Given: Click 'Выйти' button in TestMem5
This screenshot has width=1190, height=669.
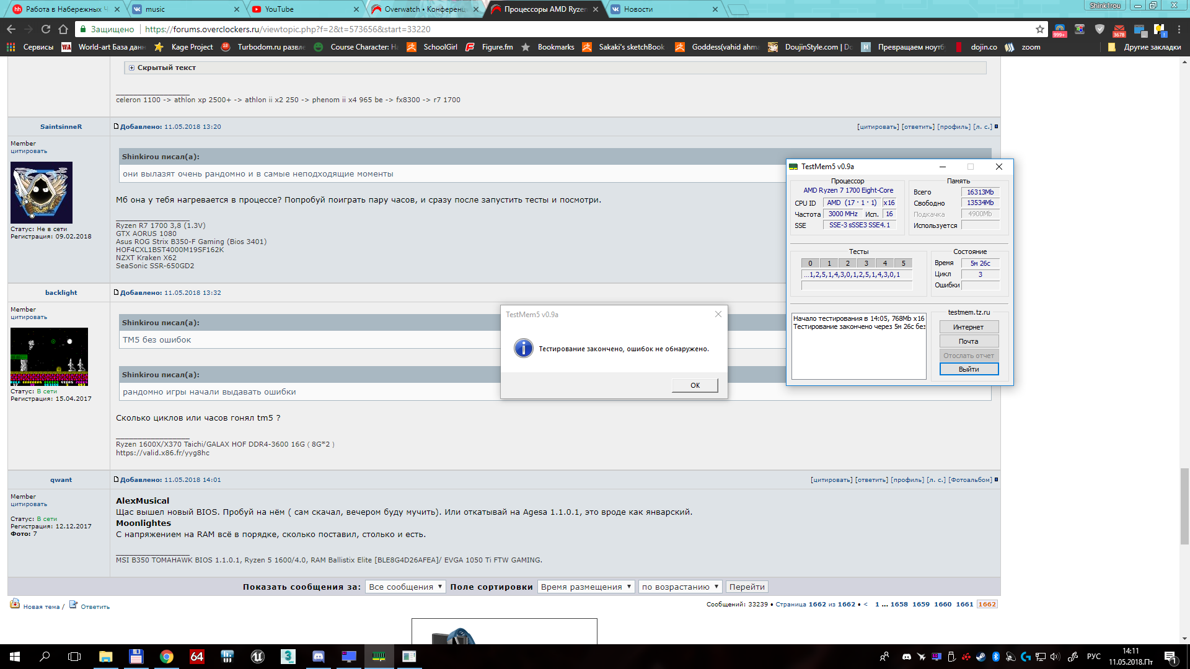Looking at the screenshot, I should coord(969,369).
